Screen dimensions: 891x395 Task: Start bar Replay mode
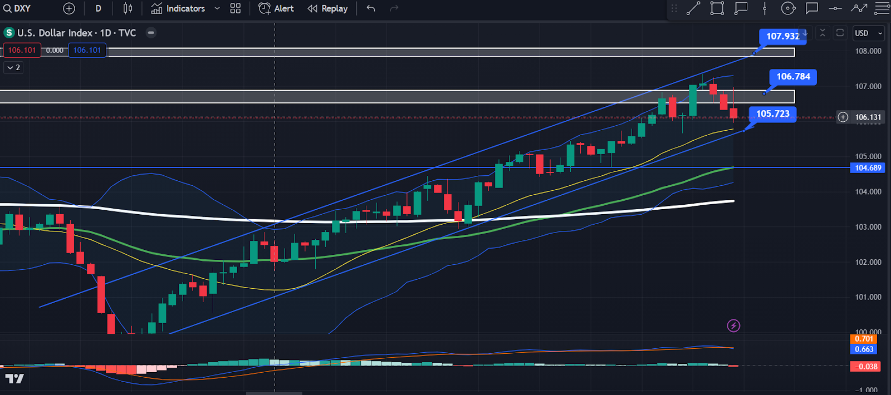(328, 8)
